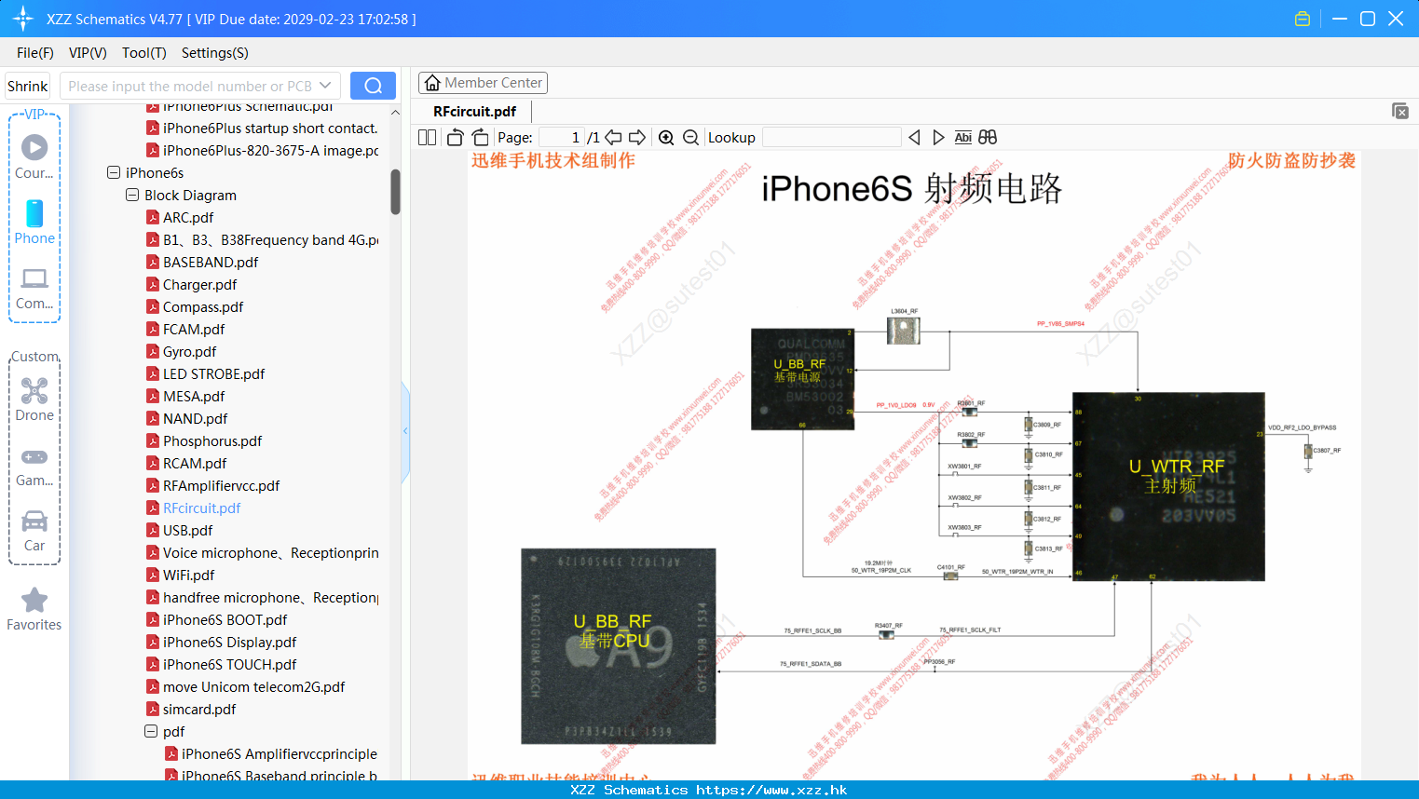Screen dimensions: 1419x799
Task: Open iPhone6S Display.pdf in the tree
Action: pyautogui.click(x=229, y=642)
